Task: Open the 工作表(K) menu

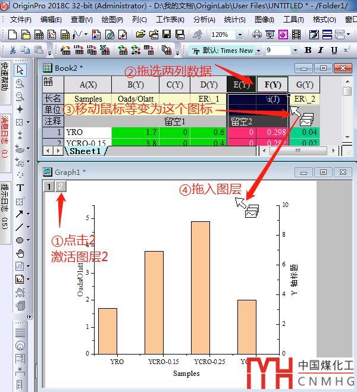Action: click(170, 20)
